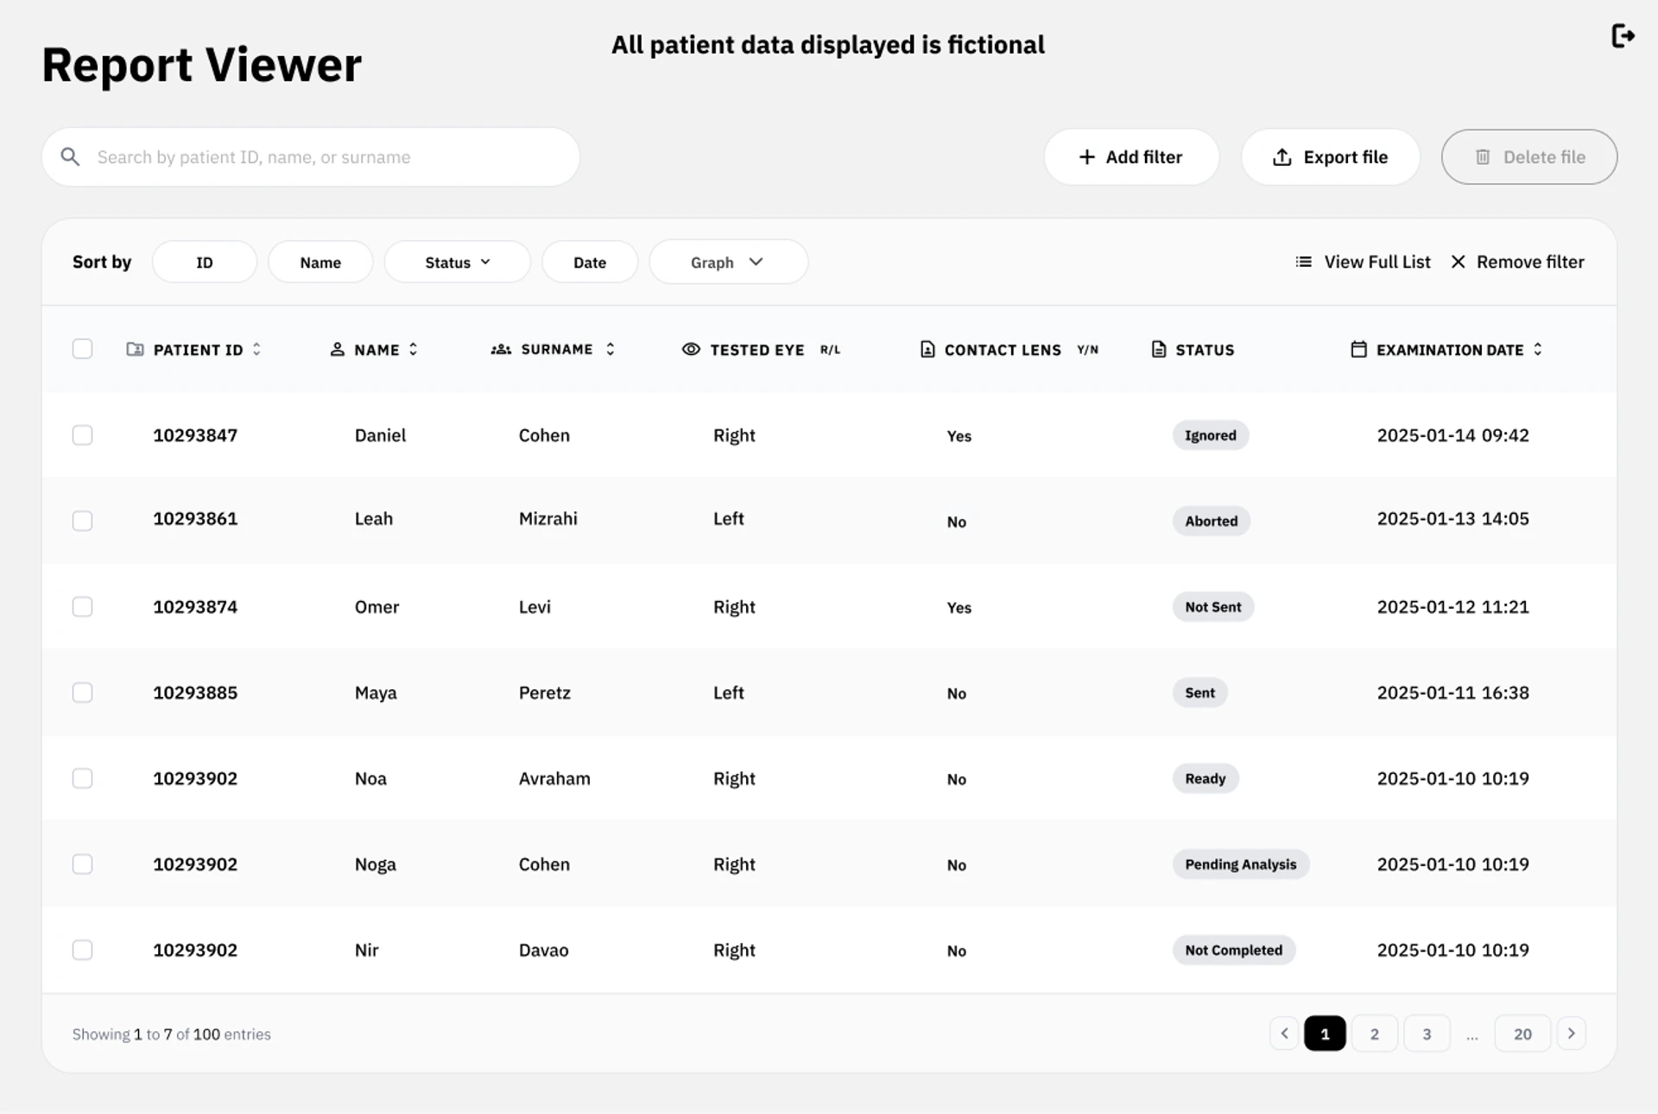The image size is (1658, 1114).
Task: Click the file icon beside Status header
Action: [x=1159, y=349]
